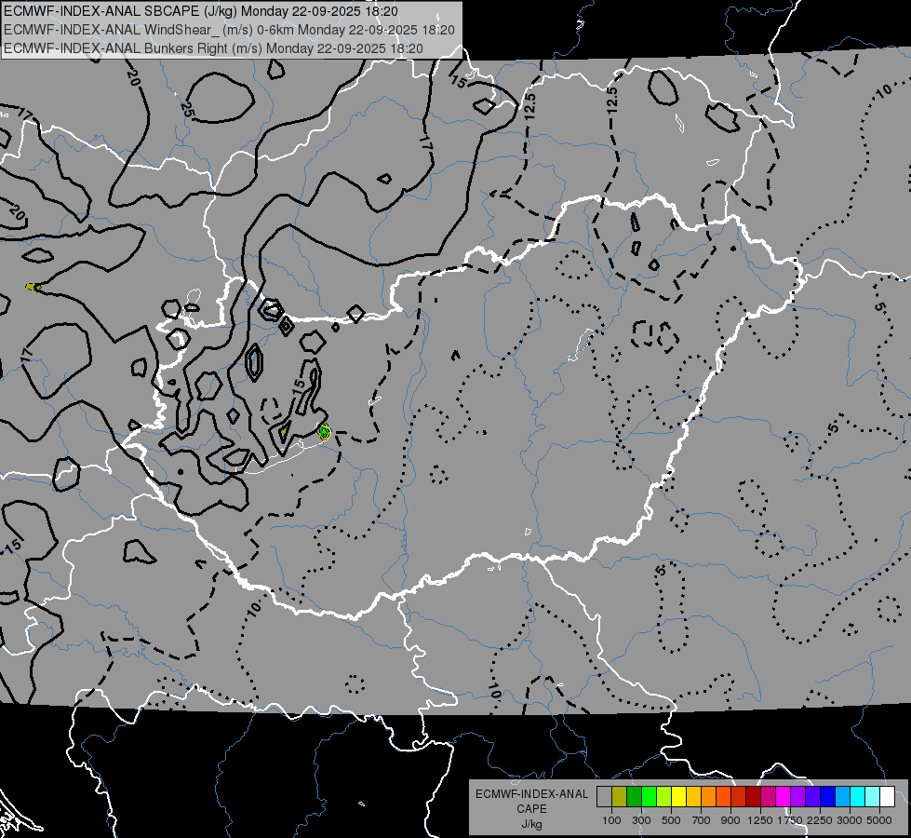Screen dimensions: 911x838
Task: Select the purple swatch above 1750
Action: click(797, 797)
